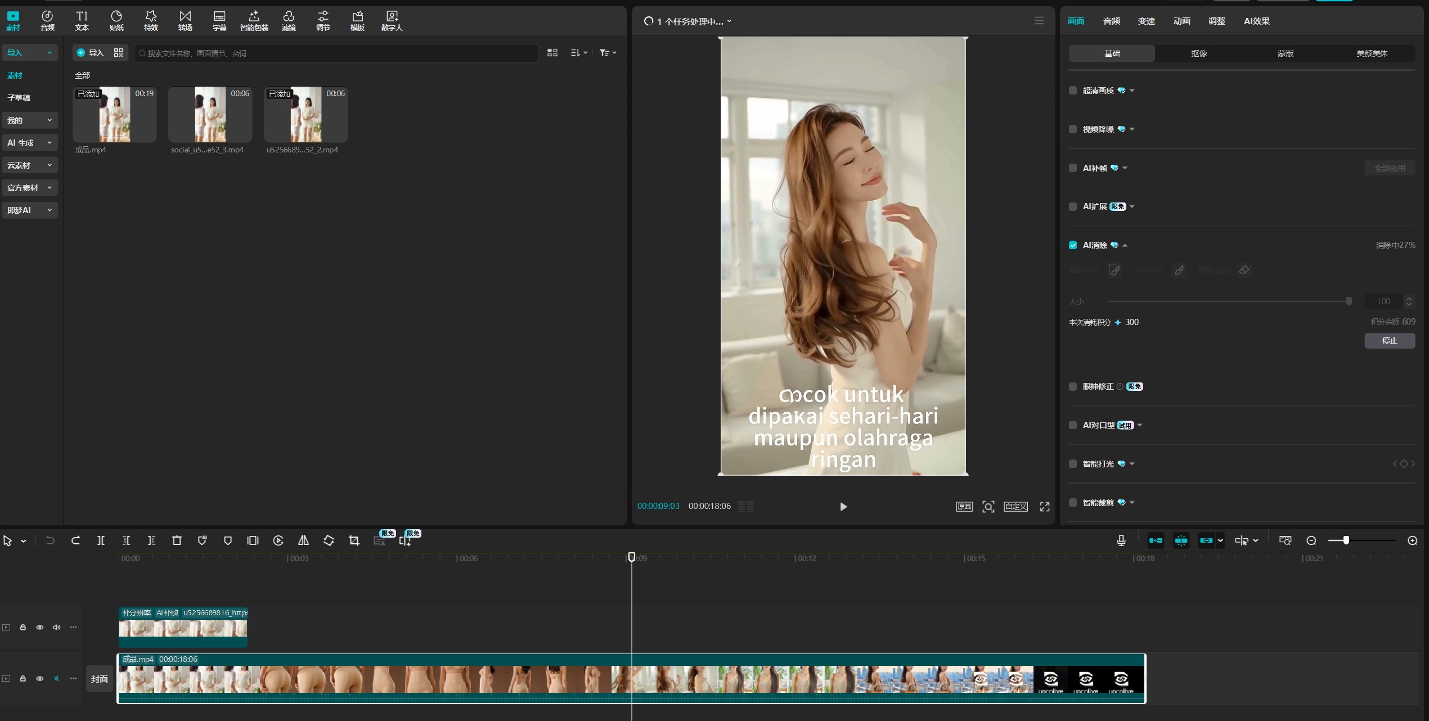Image resolution: width=1429 pixels, height=721 pixels.
Task: Click the 停止 stop button
Action: pyautogui.click(x=1389, y=340)
